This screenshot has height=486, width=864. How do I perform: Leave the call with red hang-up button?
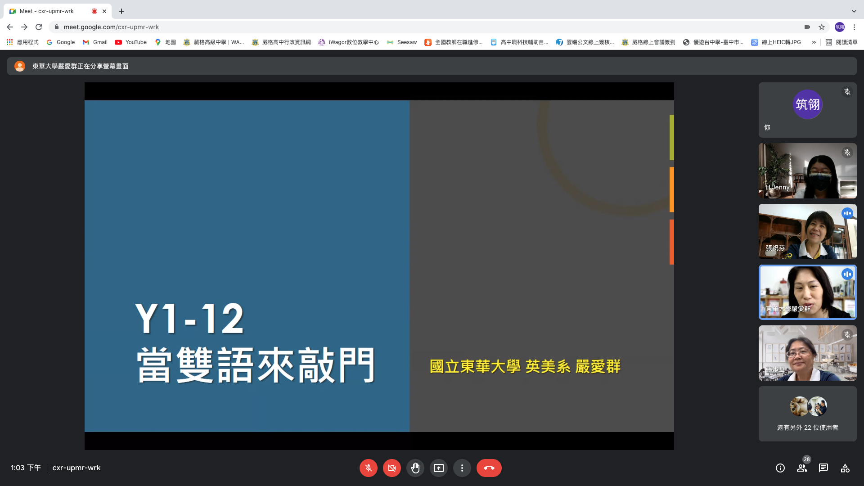[x=489, y=468]
